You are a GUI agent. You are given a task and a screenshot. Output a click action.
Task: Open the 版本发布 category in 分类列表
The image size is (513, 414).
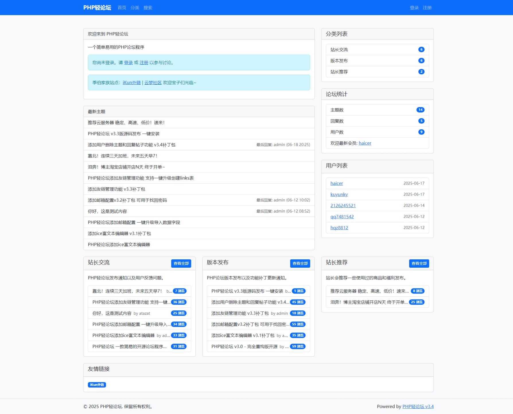click(339, 61)
